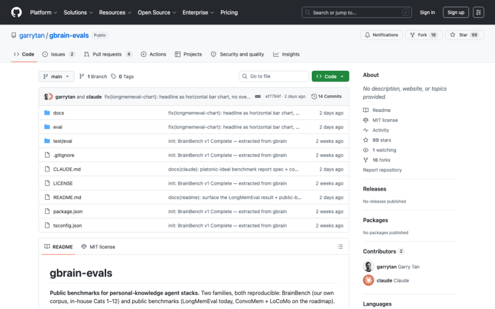
Task: Click the MIT license scale icon in About
Action: click(x=366, y=120)
